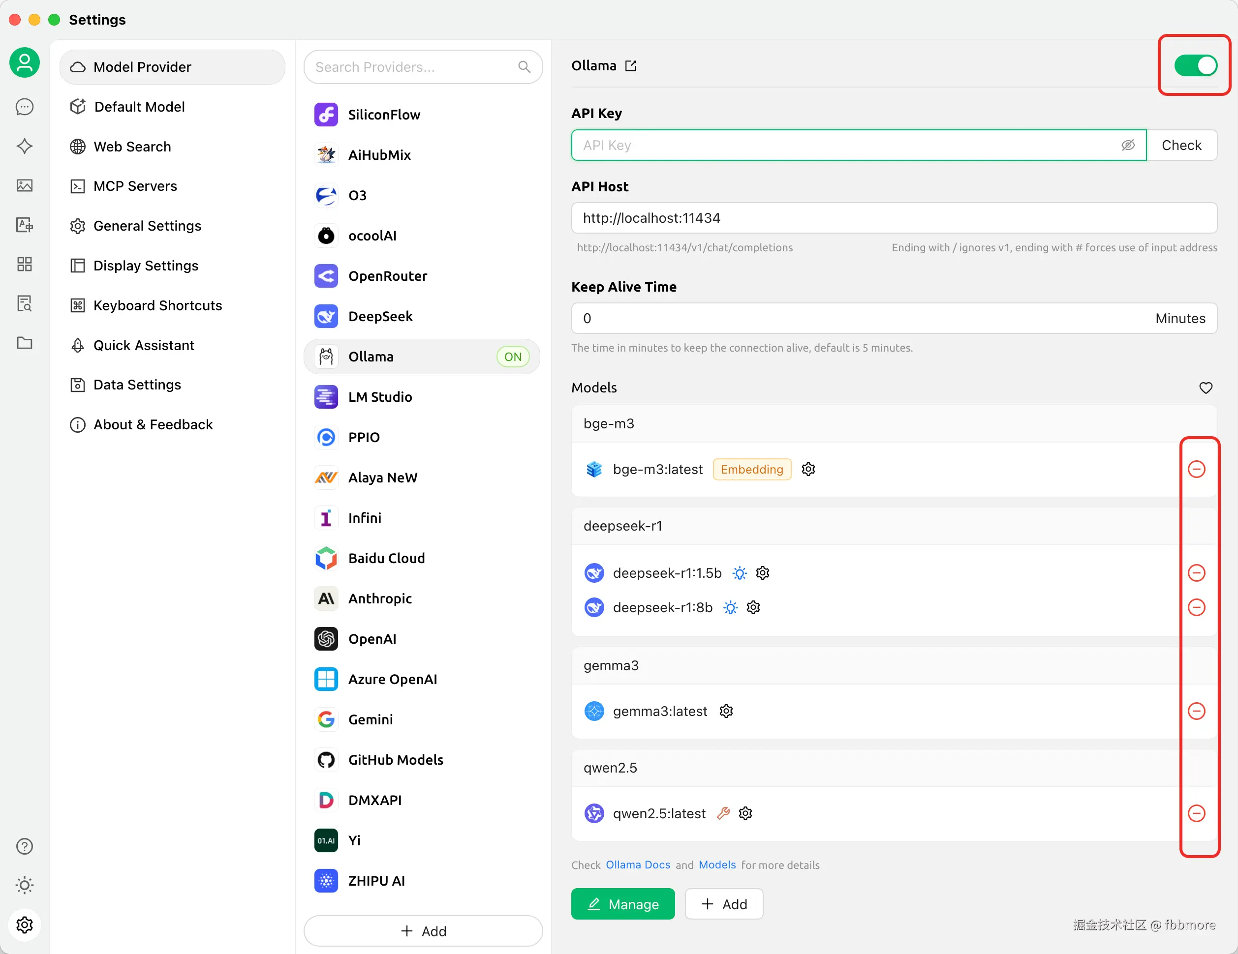The width and height of the screenshot is (1238, 954).
Task: Open the knowledge base search icon
Action: 25,303
